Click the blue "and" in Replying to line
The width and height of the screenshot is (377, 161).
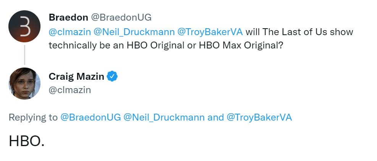[x=215, y=117]
